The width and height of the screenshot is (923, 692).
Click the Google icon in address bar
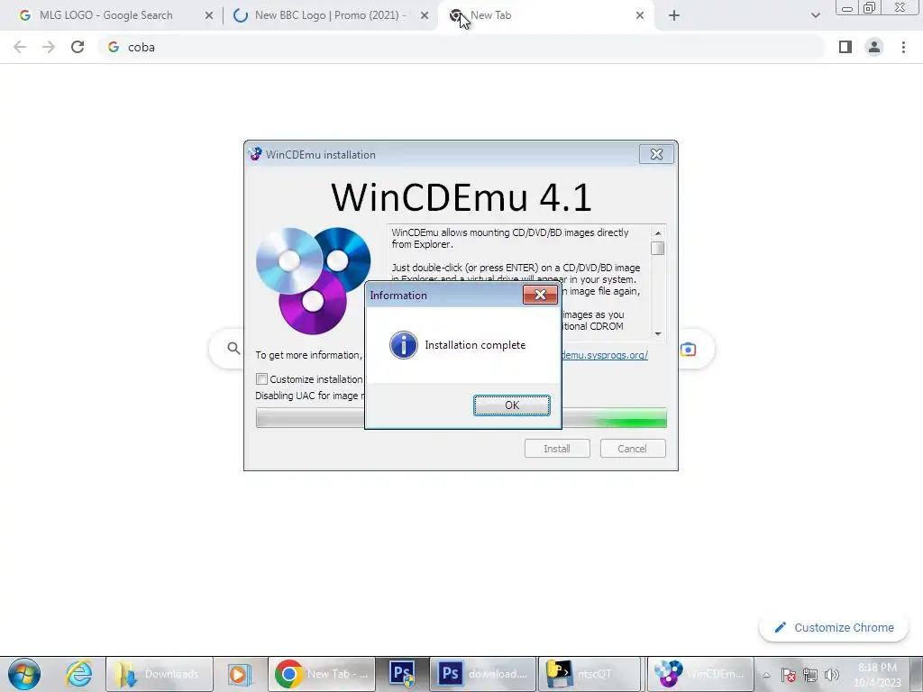point(114,47)
